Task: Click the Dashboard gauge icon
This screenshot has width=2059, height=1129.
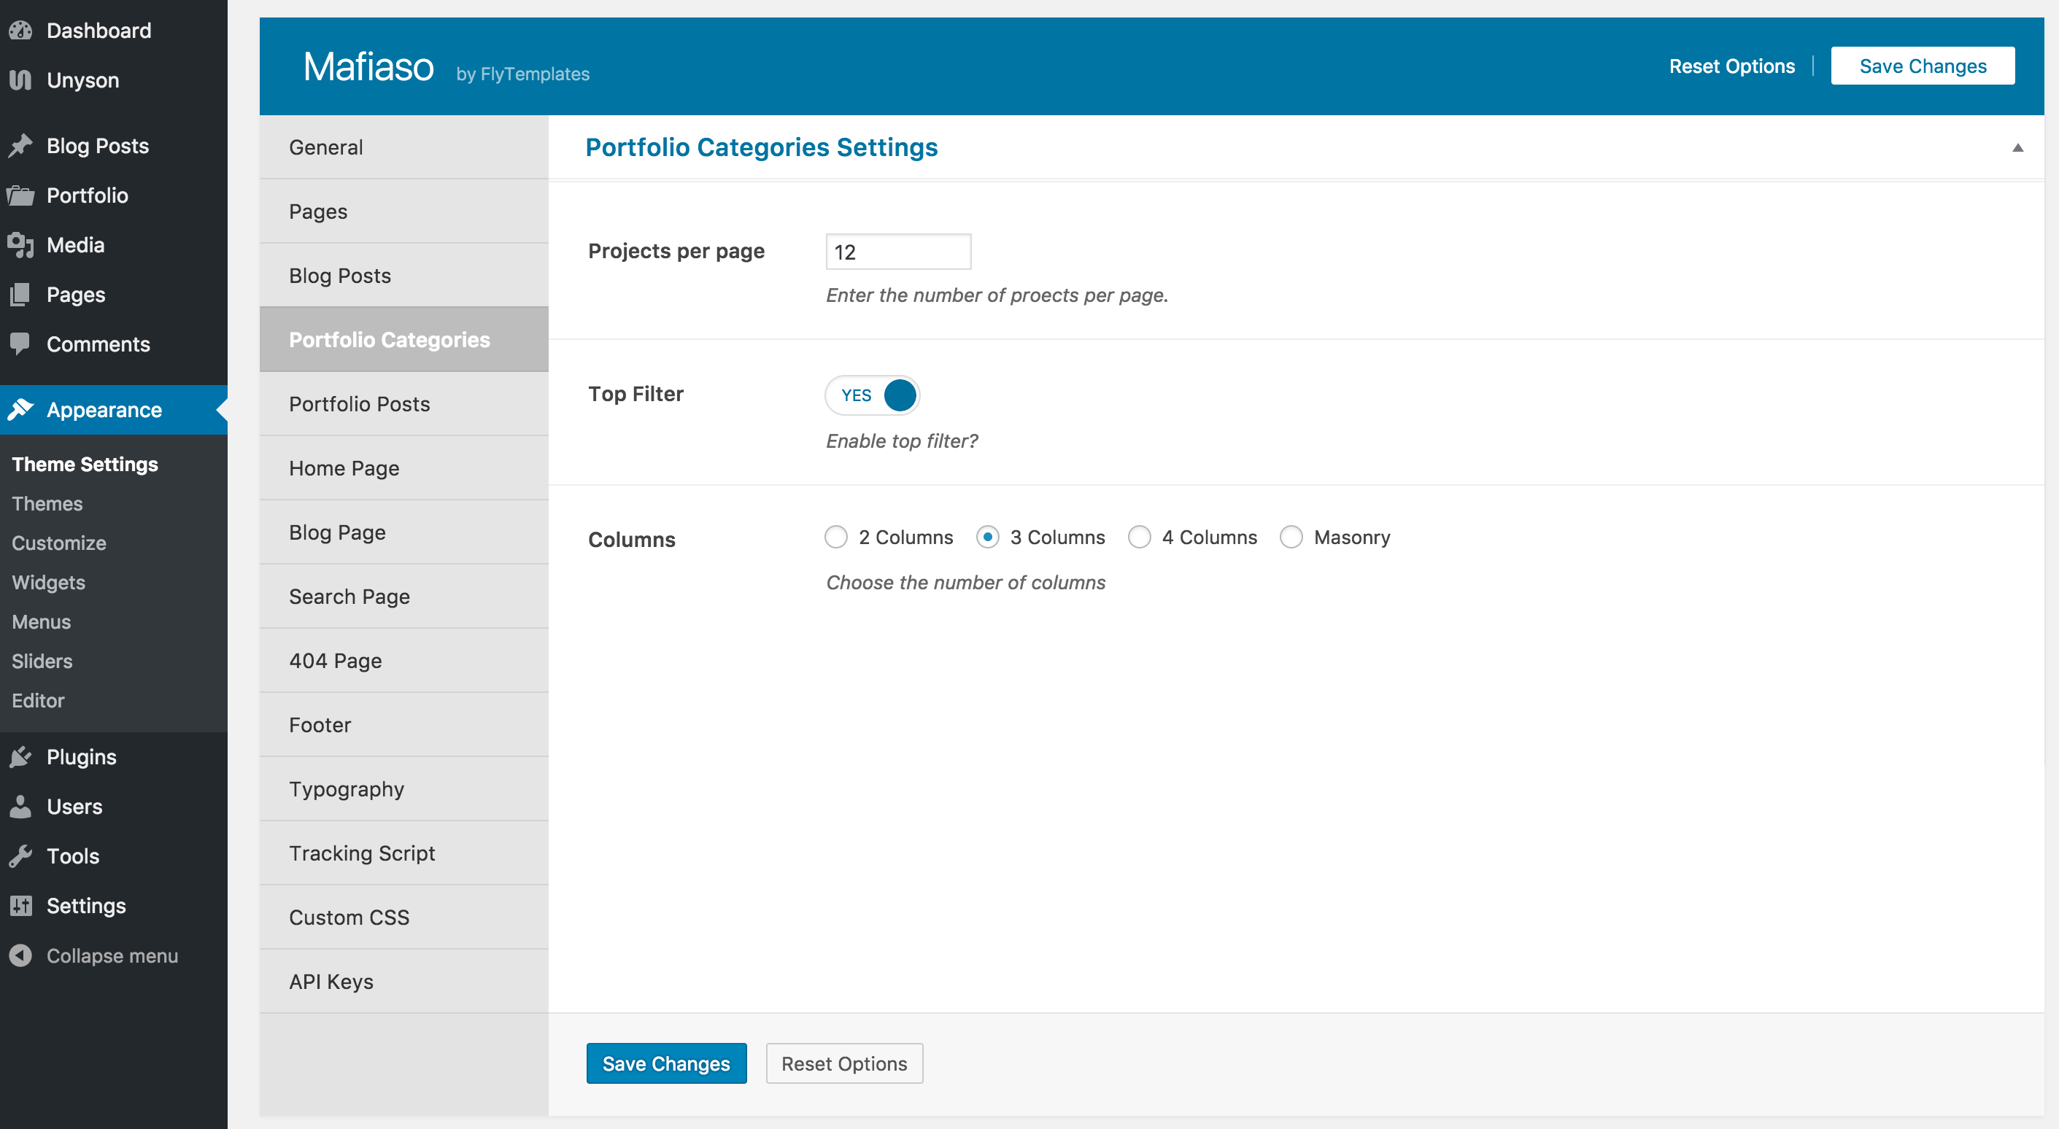Action: [x=20, y=31]
